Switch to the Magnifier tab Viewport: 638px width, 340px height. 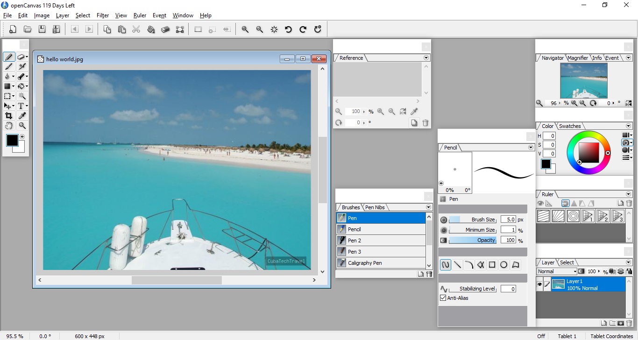pos(578,58)
